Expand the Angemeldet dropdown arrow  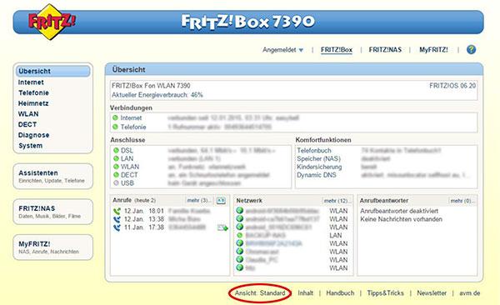tap(301, 50)
